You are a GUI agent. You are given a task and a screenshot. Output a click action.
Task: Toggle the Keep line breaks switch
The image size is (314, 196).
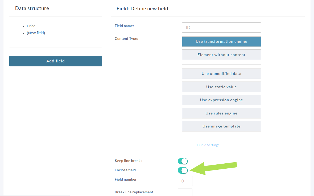183,161
